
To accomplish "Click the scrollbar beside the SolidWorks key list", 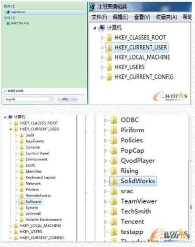I will click(x=191, y=201).
